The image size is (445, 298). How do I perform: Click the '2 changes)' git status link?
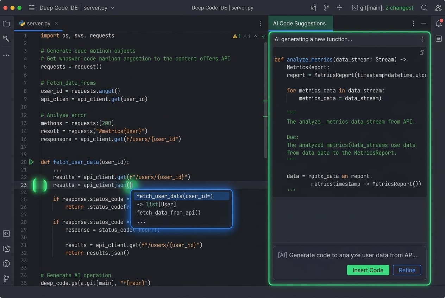coord(399,8)
